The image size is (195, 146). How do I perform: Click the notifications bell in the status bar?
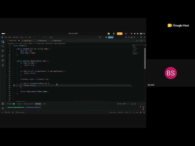point(144,112)
